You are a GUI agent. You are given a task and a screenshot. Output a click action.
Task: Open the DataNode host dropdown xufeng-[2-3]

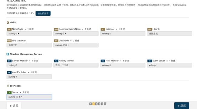tap(76, 45)
